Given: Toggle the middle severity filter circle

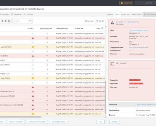Looking at the screenshot, I should [6, 21].
